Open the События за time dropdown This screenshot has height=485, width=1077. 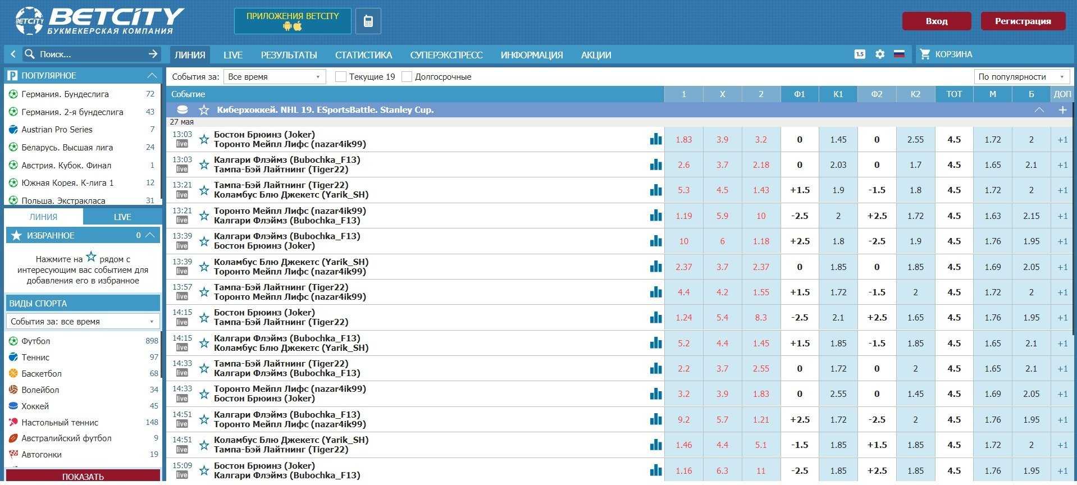274,77
